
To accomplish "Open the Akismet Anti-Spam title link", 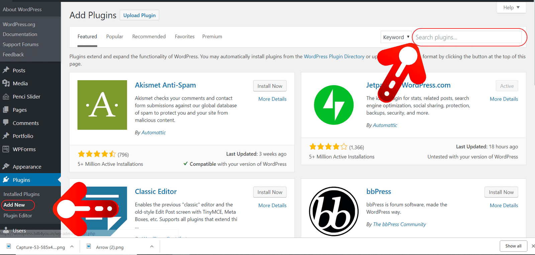I will point(165,85).
